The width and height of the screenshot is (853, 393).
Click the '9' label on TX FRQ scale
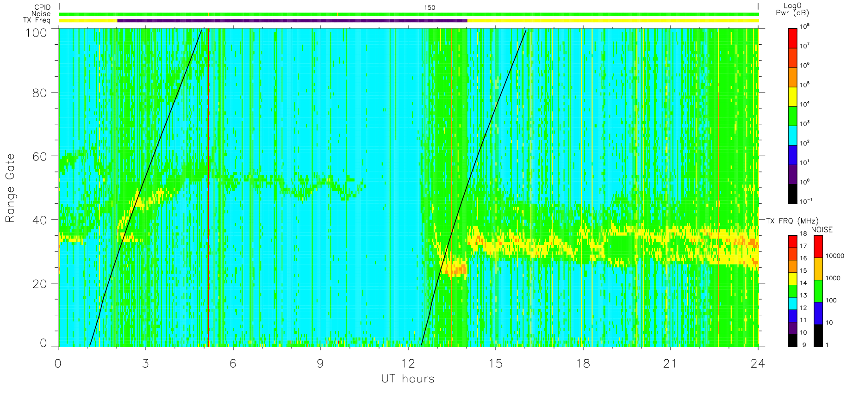tap(804, 345)
